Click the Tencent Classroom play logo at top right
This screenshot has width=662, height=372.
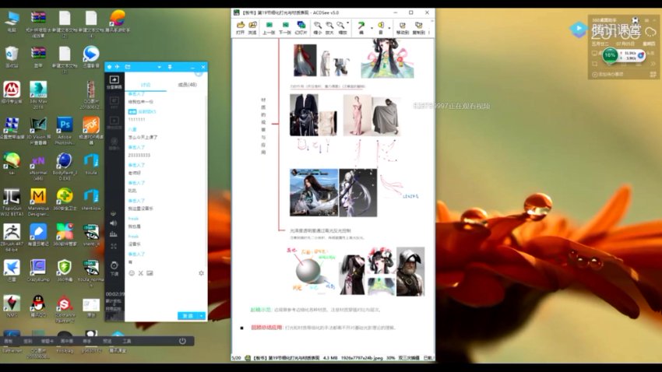pyautogui.click(x=579, y=29)
